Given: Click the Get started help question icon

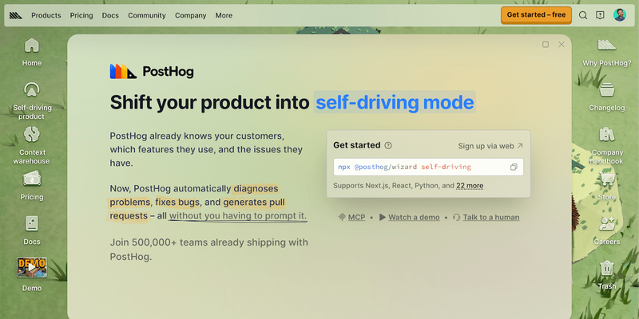Looking at the screenshot, I should (x=388, y=146).
